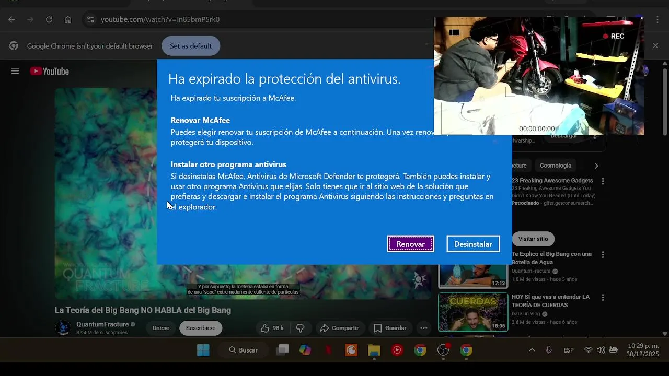Image resolution: width=669 pixels, height=376 pixels.
Task: Save video with Guardar button
Action: pyautogui.click(x=390, y=328)
